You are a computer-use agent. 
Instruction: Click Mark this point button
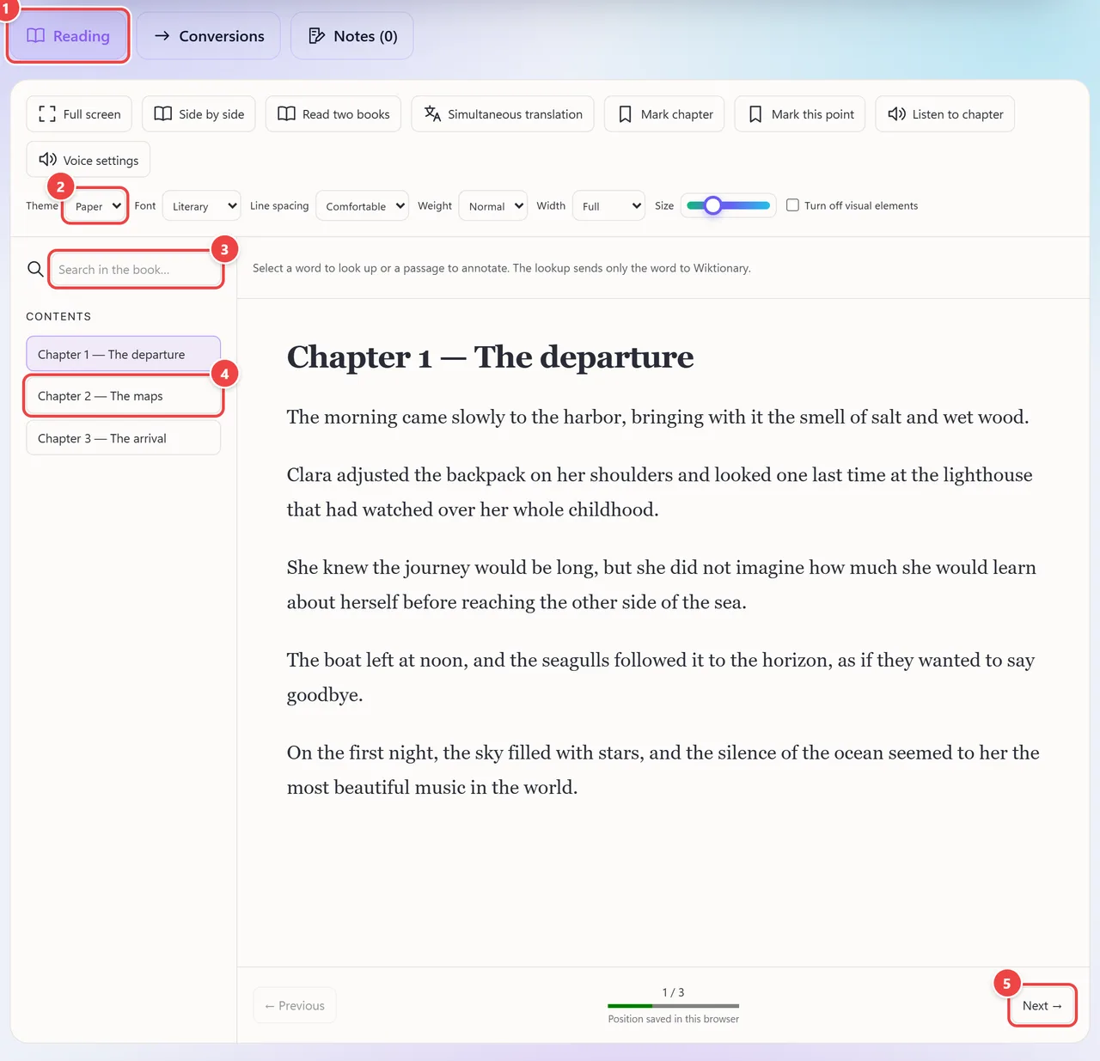coord(800,114)
